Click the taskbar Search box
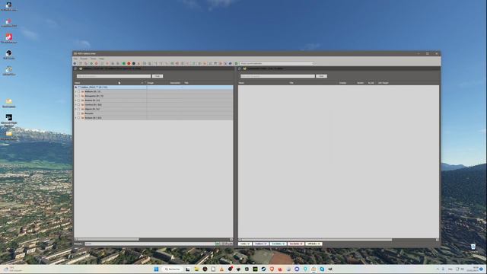The width and height of the screenshot is (487, 274). [x=172, y=269]
